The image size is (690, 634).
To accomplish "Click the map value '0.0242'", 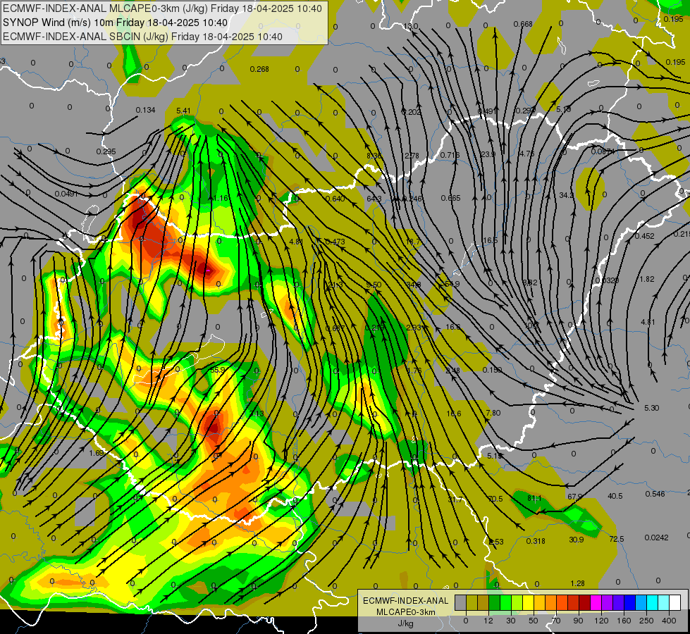I will click(656, 537).
